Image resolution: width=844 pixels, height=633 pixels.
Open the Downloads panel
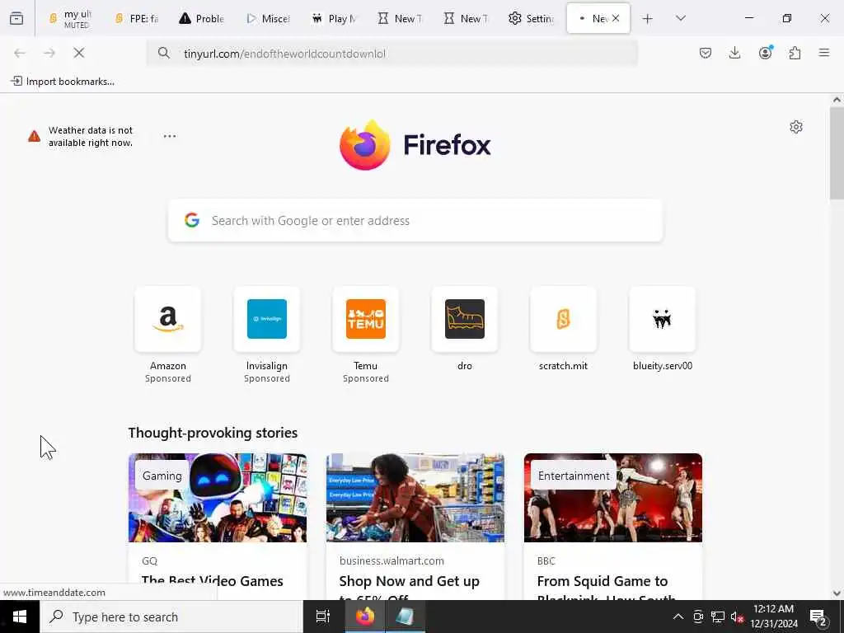point(734,53)
